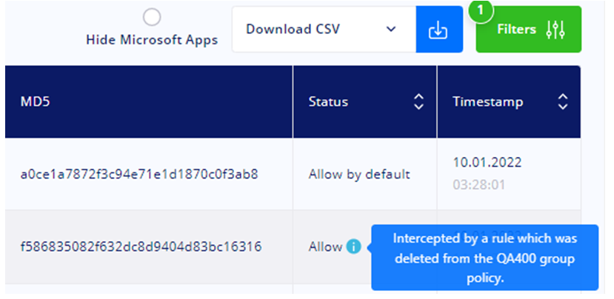Click the blue tooltip about QA400 group policy
The width and height of the screenshot is (614, 299).
pos(485,258)
